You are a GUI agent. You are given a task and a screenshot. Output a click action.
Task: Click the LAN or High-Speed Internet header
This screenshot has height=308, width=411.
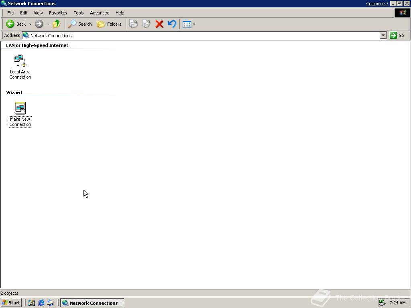tap(37, 45)
